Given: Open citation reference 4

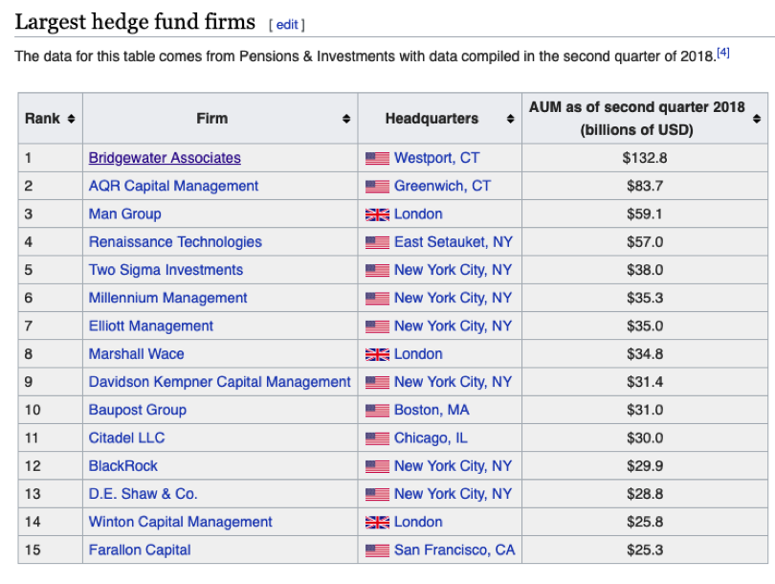Looking at the screenshot, I should pos(723,53).
